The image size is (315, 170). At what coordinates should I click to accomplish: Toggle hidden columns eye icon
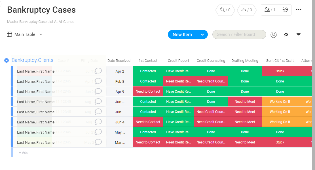pos(286,35)
